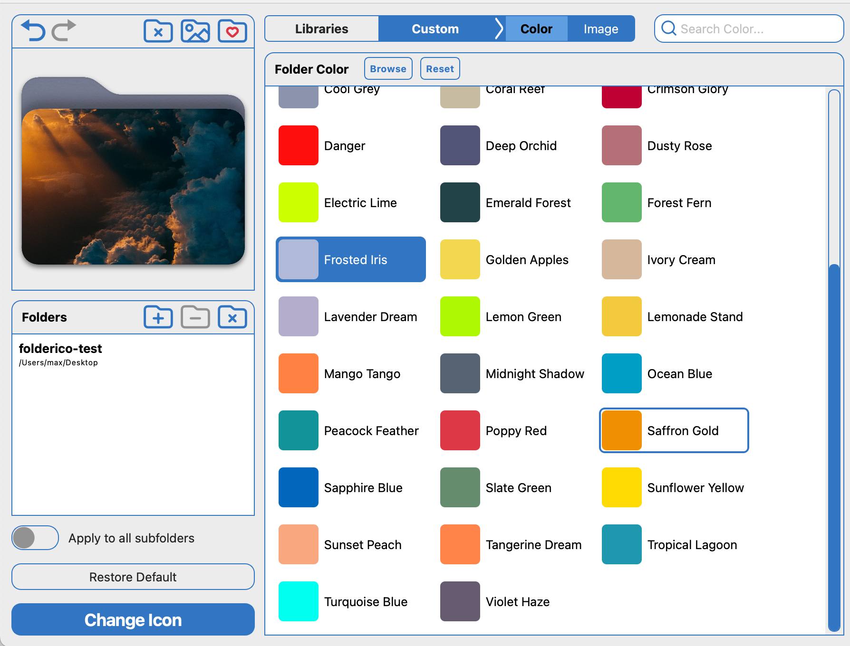Click the Reset button
Screen dimensions: 850x646
tap(440, 69)
